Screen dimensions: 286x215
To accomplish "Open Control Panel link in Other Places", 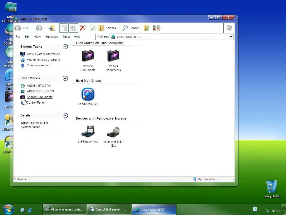I will click(x=35, y=102).
